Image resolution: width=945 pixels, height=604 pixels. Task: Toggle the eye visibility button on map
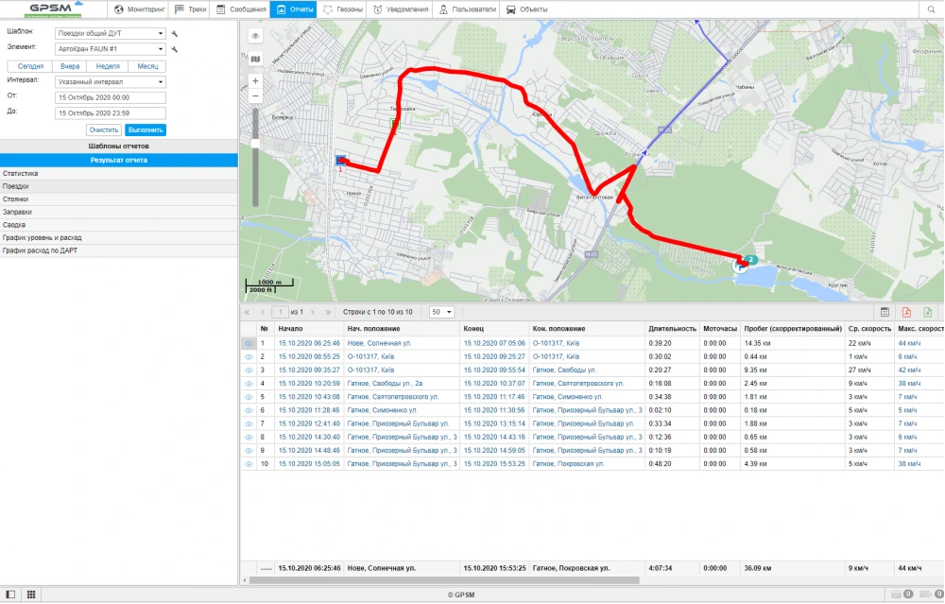click(x=255, y=36)
